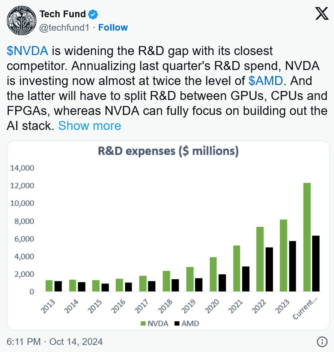Screen dimensions: 334x352
Task: Click the black AMD bar for 2023
Action: 292,266
